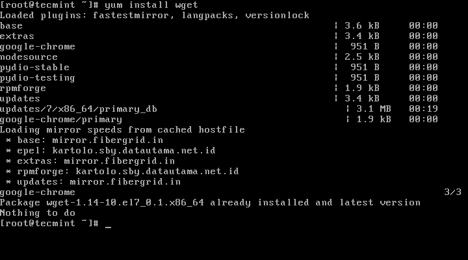Click 'google-chrome' in the repository list
Viewport: 468px width, 260px height.
37,47
